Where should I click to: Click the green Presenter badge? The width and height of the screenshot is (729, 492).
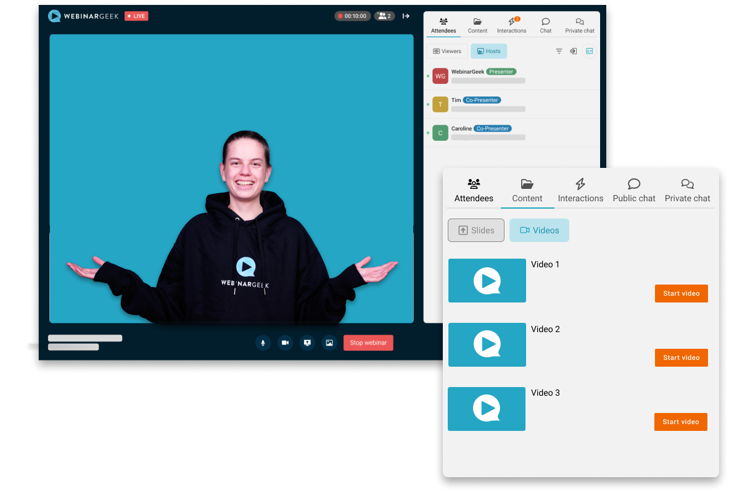pos(501,72)
